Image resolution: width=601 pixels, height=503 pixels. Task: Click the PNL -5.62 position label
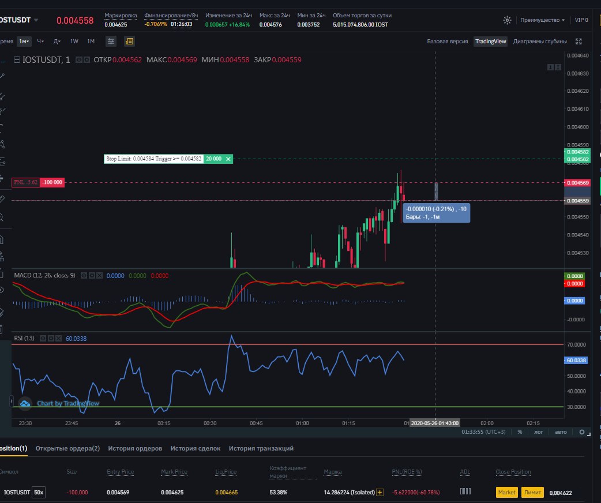pyautogui.click(x=26, y=182)
